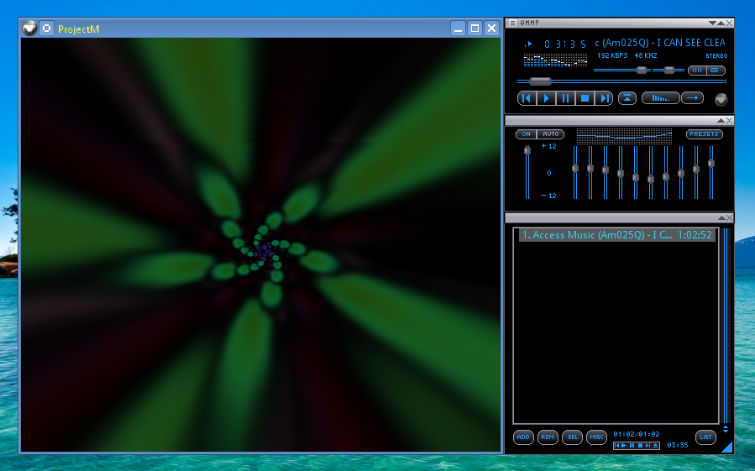
Task: Click the ProjectM visualization canvas
Action: [x=260, y=245]
